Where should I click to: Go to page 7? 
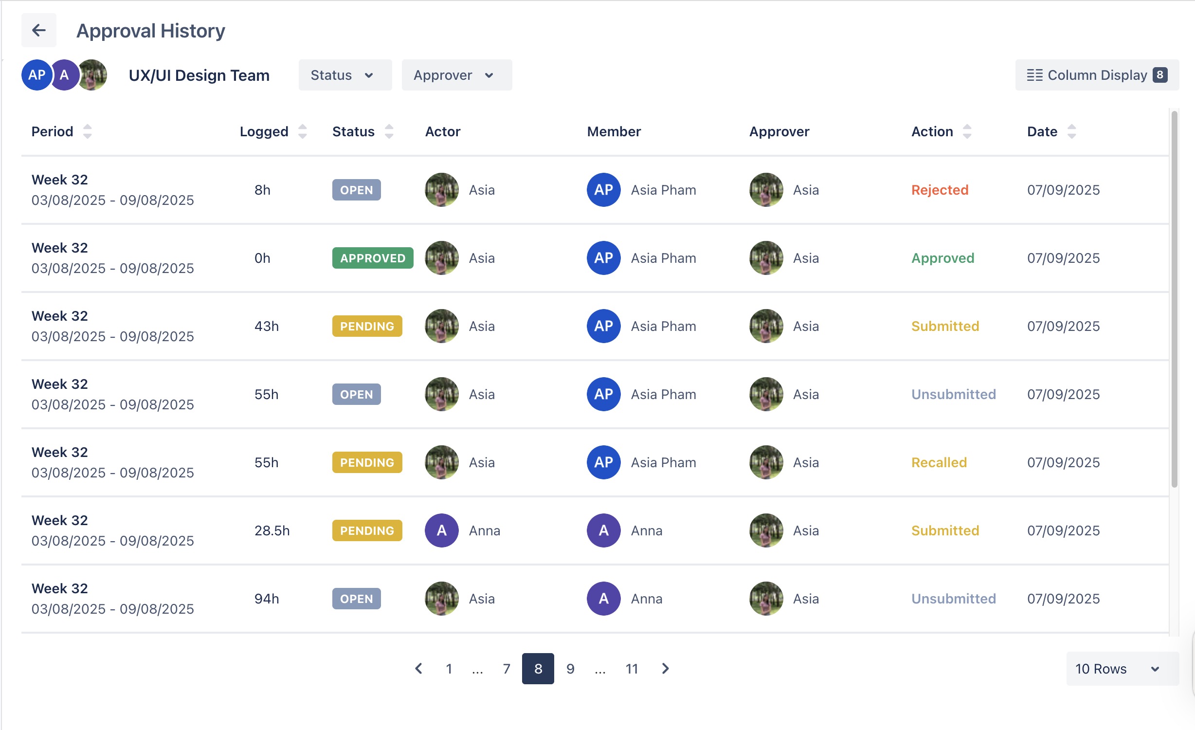tap(507, 669)
